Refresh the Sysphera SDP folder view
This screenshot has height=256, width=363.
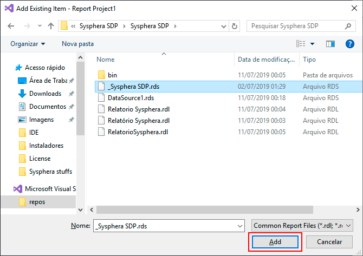pyautogui.click(x=234, y=26)
